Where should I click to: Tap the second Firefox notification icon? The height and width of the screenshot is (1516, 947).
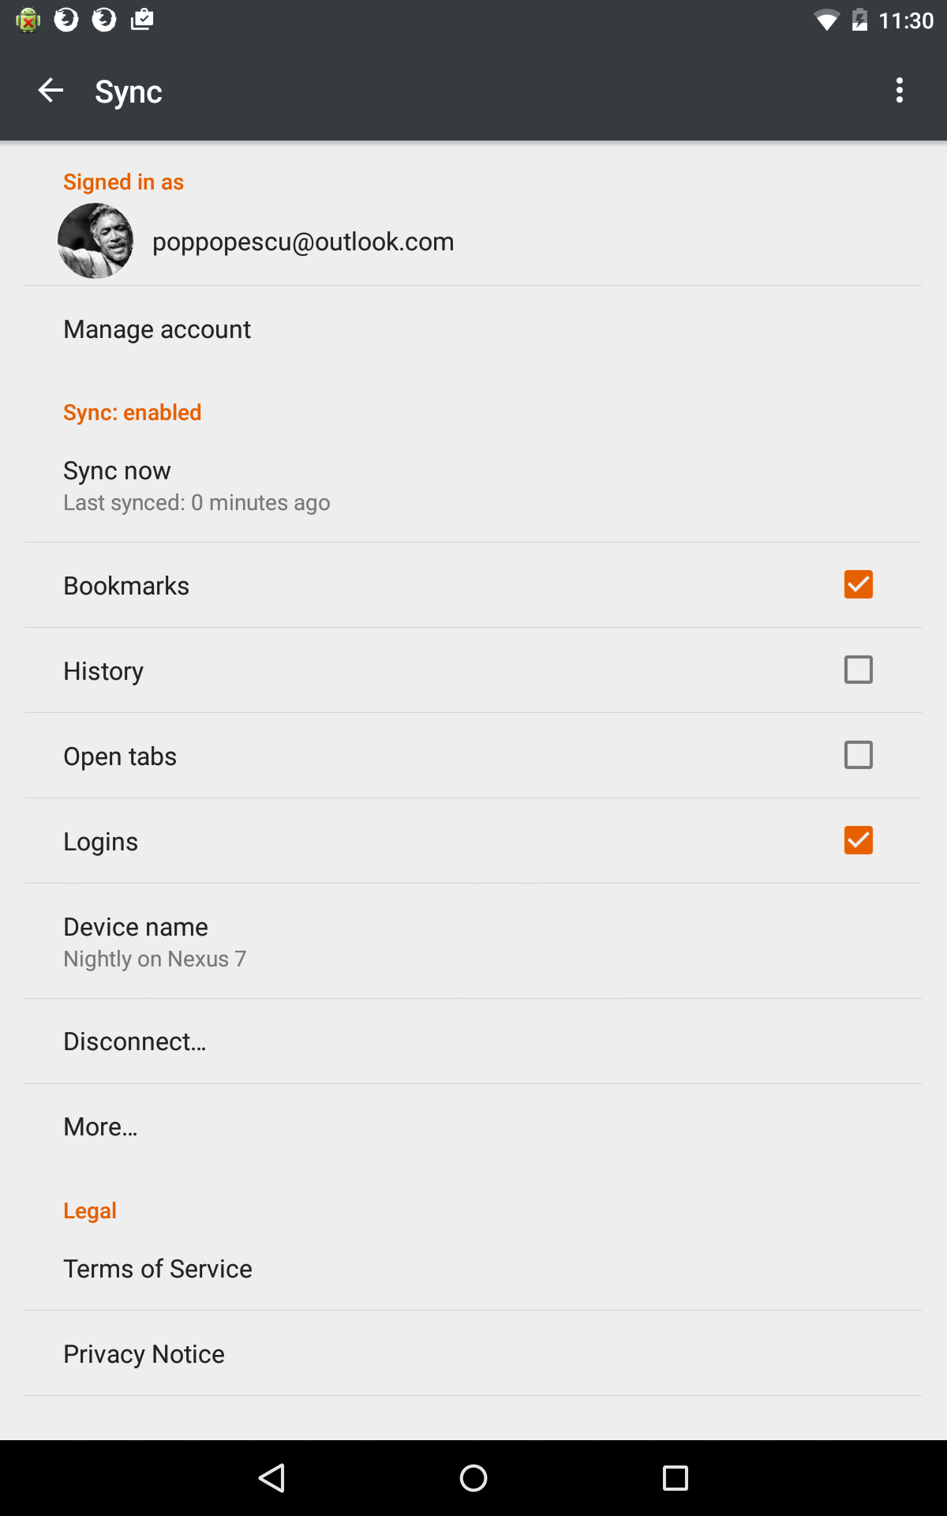tap(104, 20)
